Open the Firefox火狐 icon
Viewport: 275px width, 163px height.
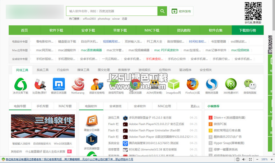pyautogui.click(x=192, y=84)
